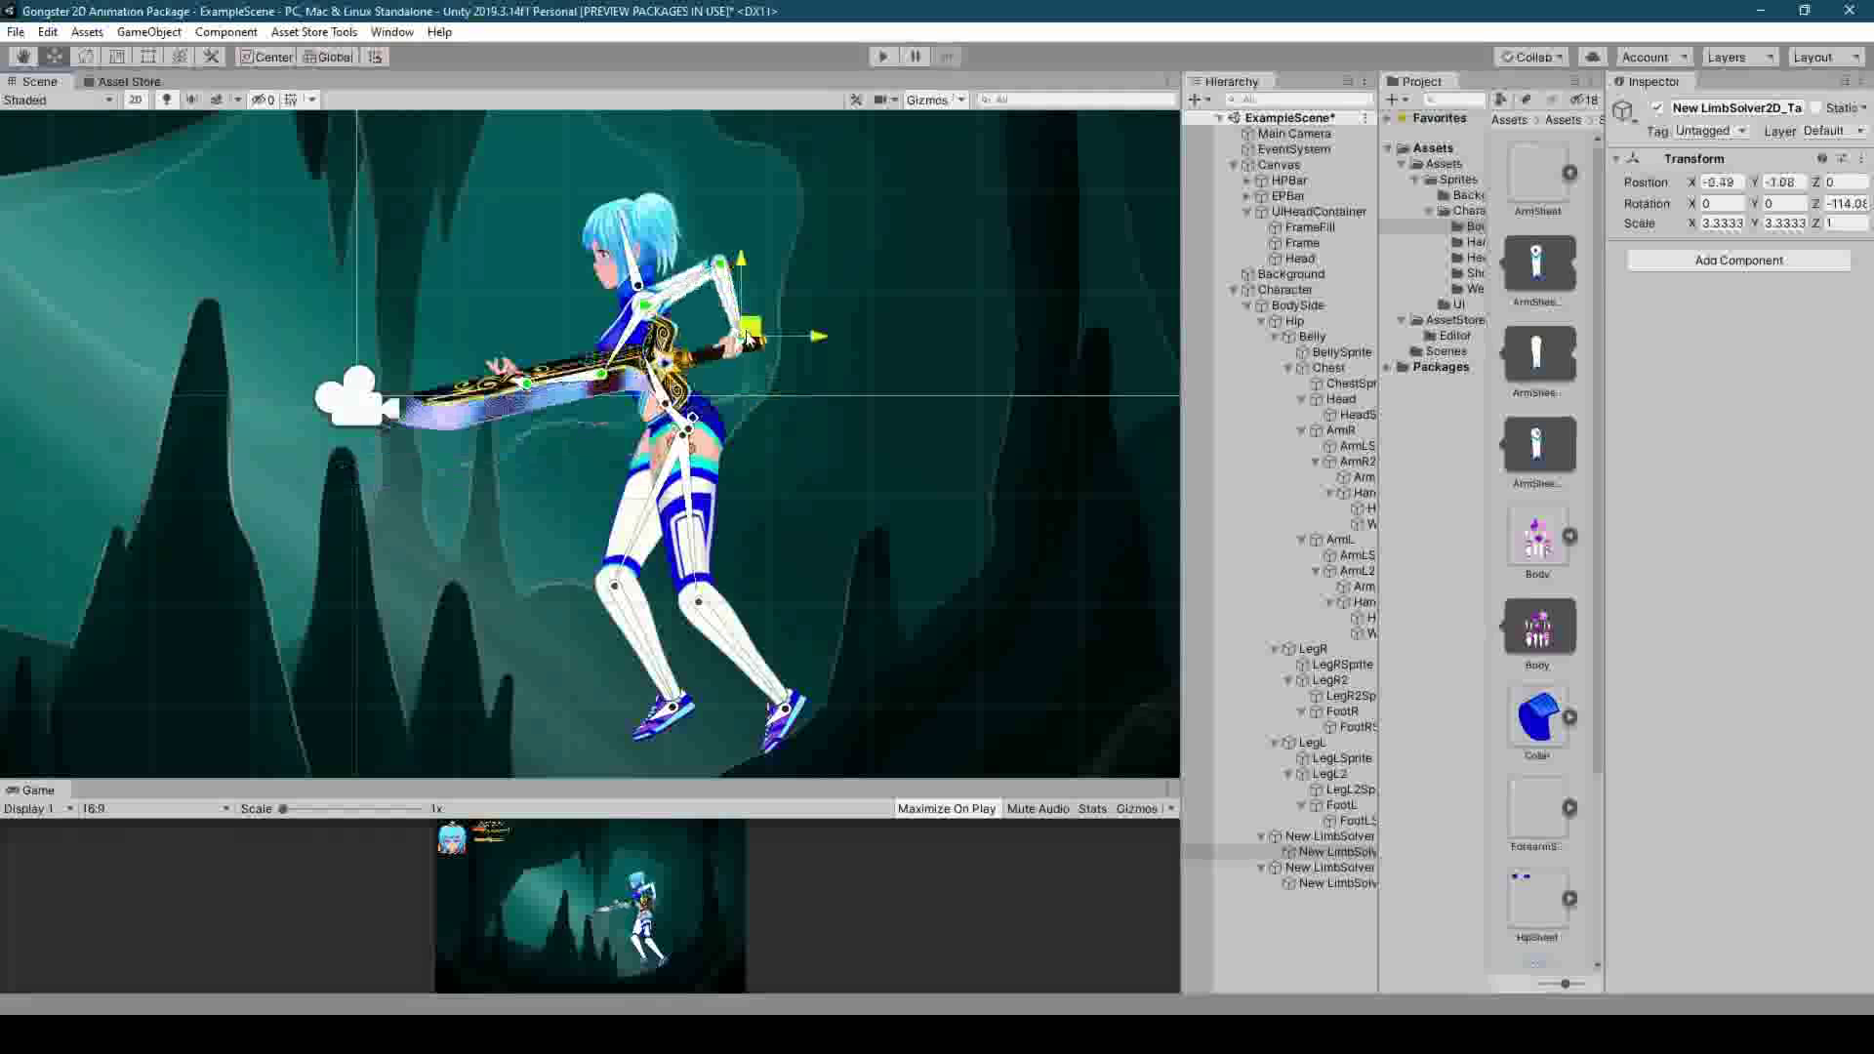Open the Asset Store Tools menu
The height and width of the screenshot is (1054, 1874).
(314, 32)
